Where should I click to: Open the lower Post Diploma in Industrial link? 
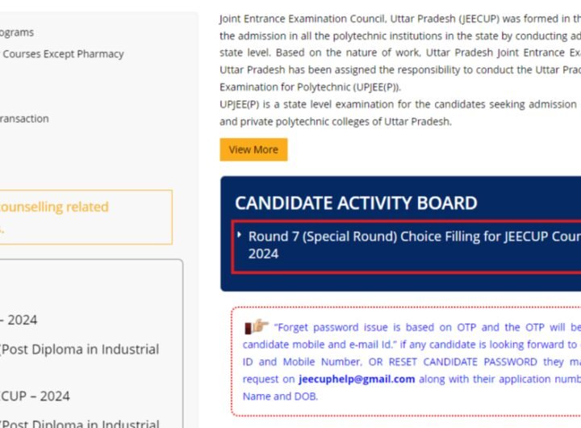point(80,423)
